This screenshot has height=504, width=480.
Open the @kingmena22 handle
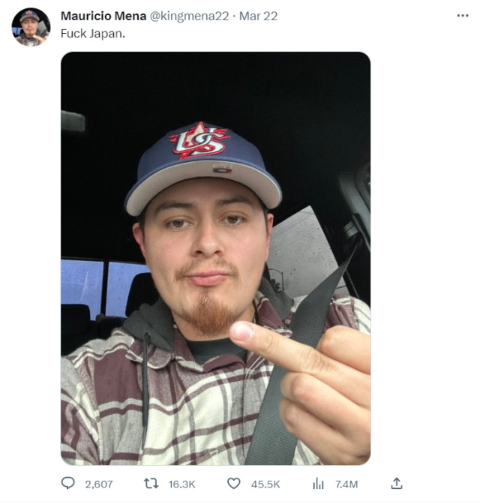(190, 16)
